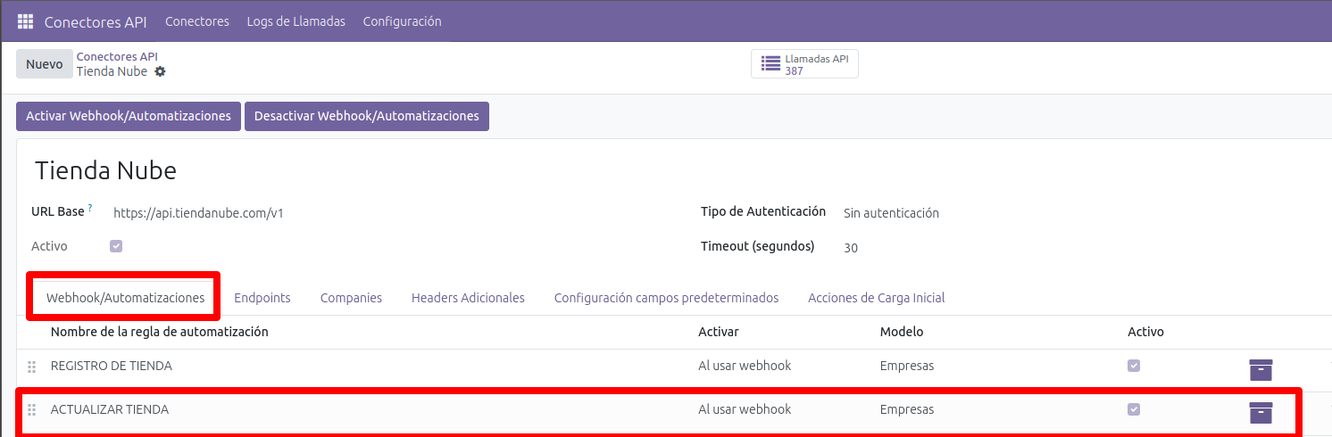
Task: Switch to the Companies tab
Action: coord(351,298)
